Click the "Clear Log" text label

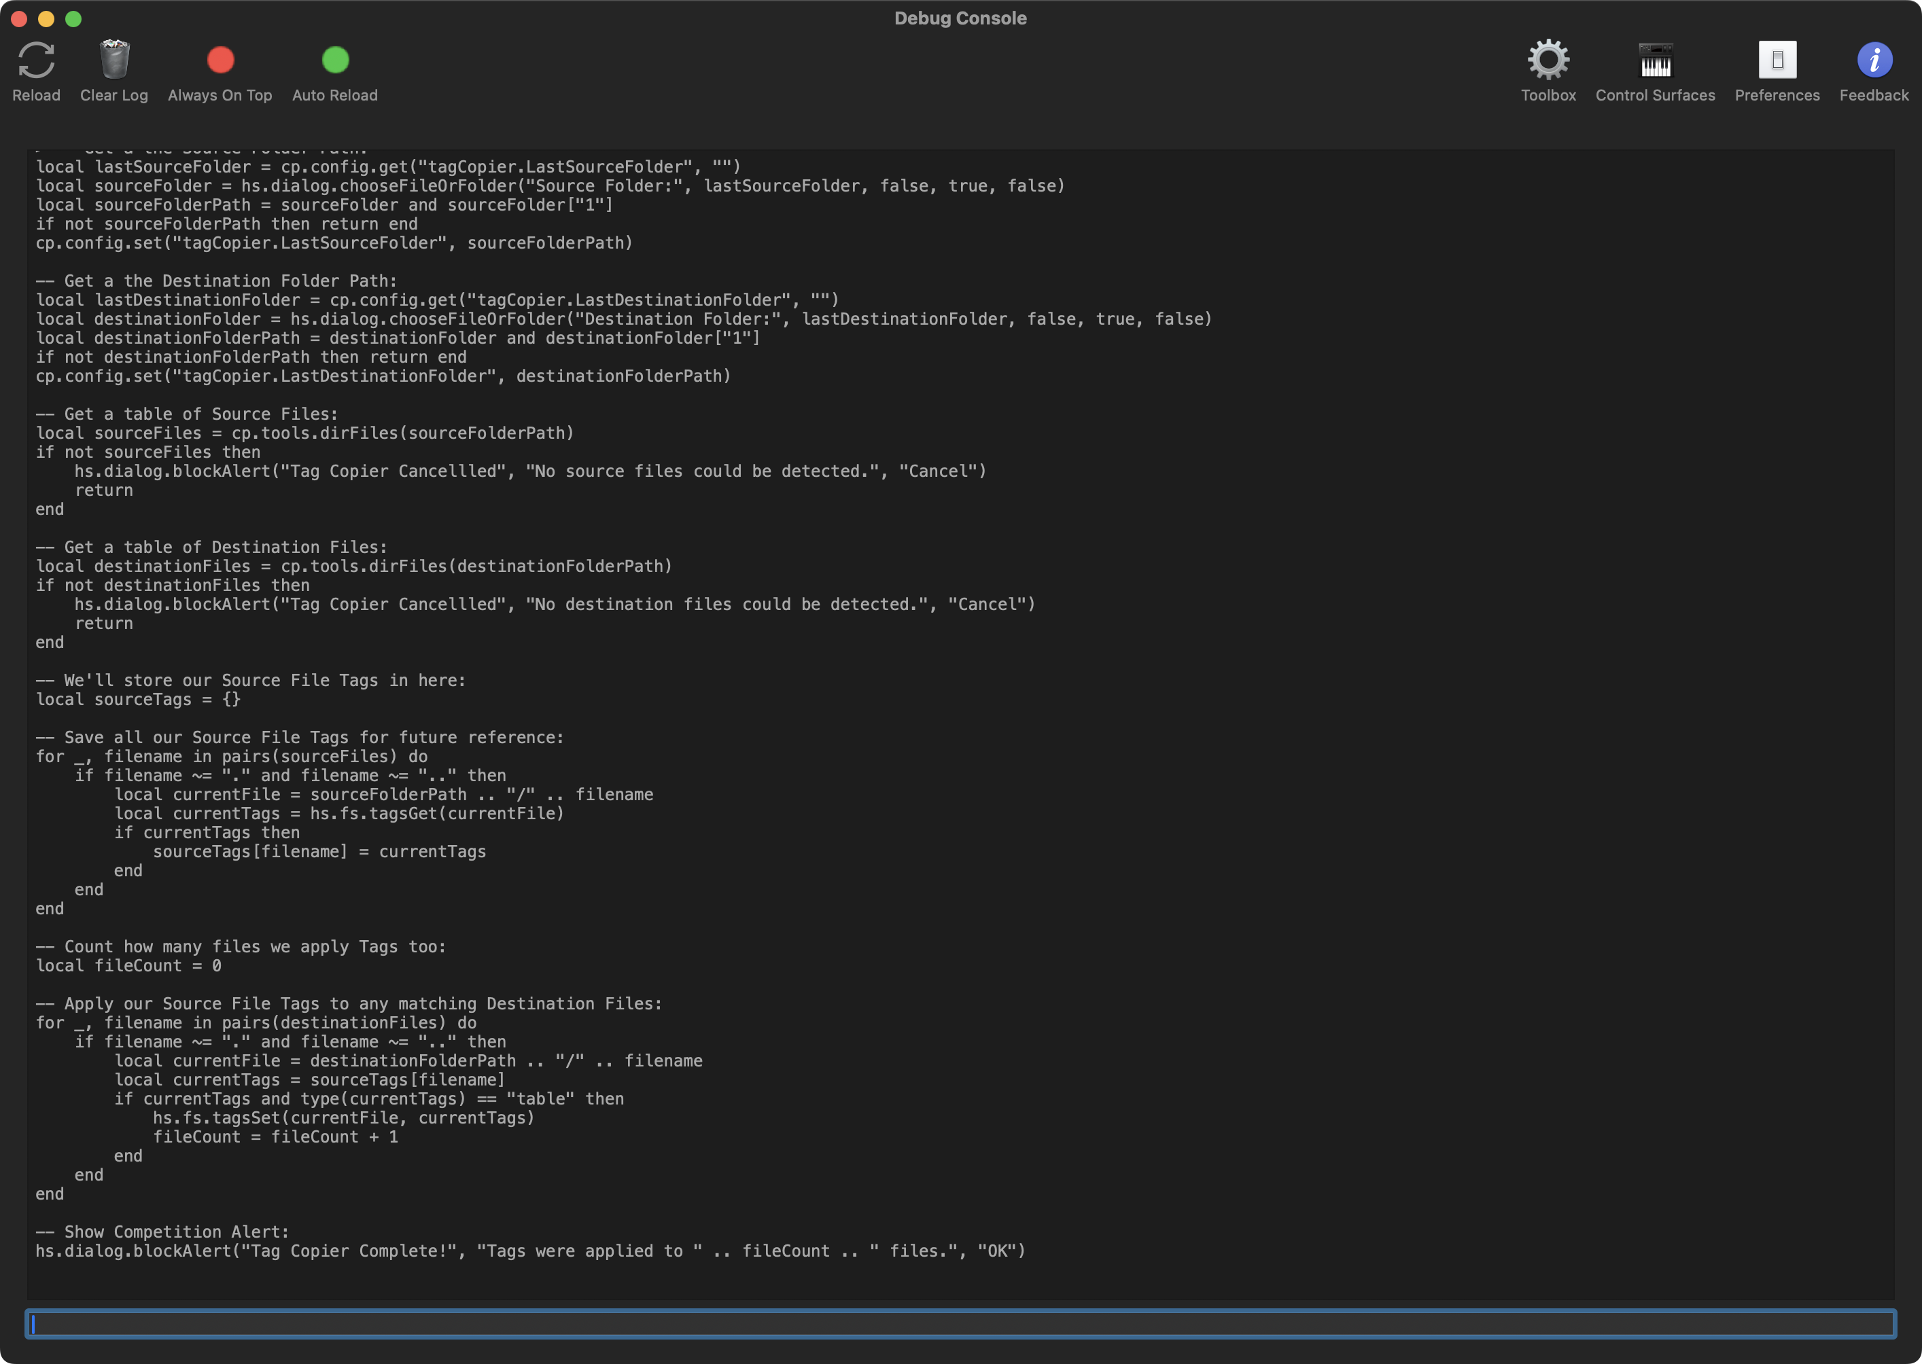tap(114, 95)
